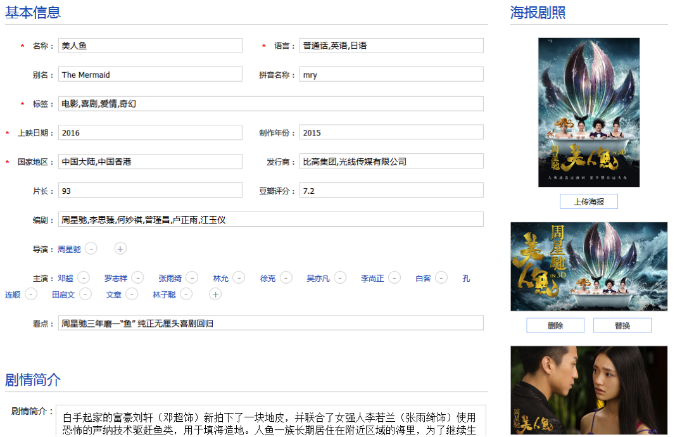Open actor link 李尚正
675x437 pixels.
[x=372, y=279]
